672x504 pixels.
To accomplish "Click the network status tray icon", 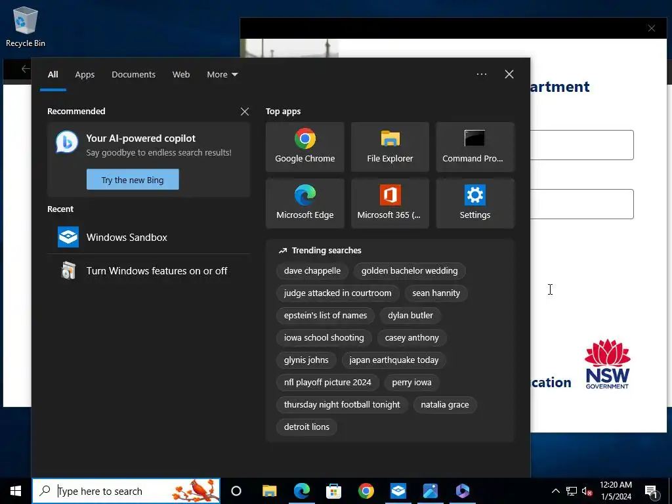I will point(572,491).
